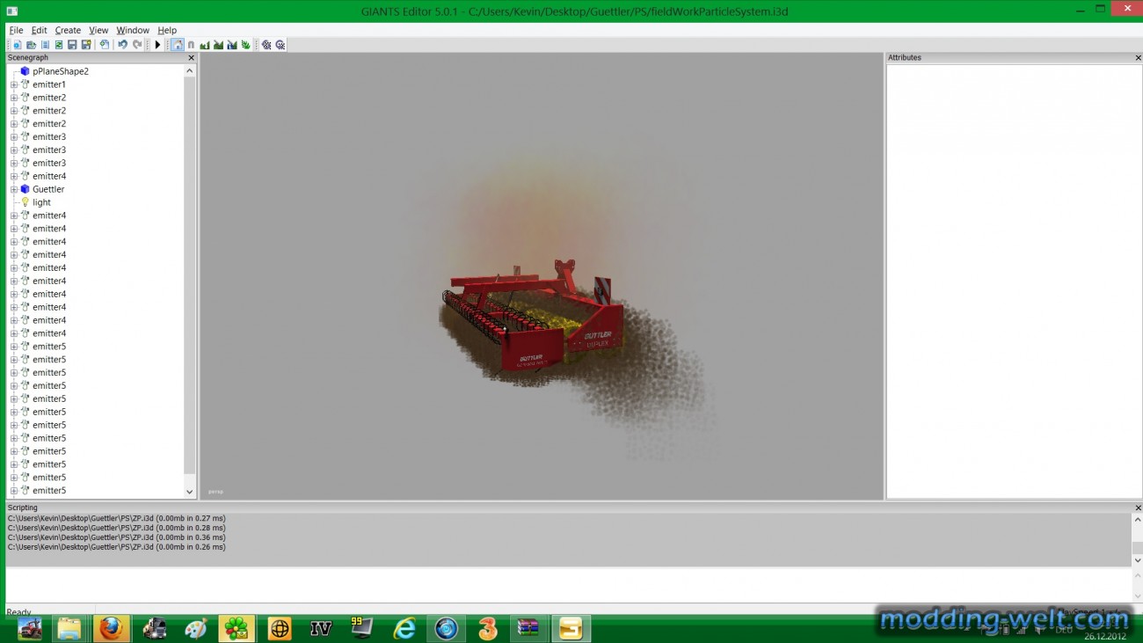The image size is (1143, 643).
Task: Start the game with the Play icon
Action: (157, 45)
